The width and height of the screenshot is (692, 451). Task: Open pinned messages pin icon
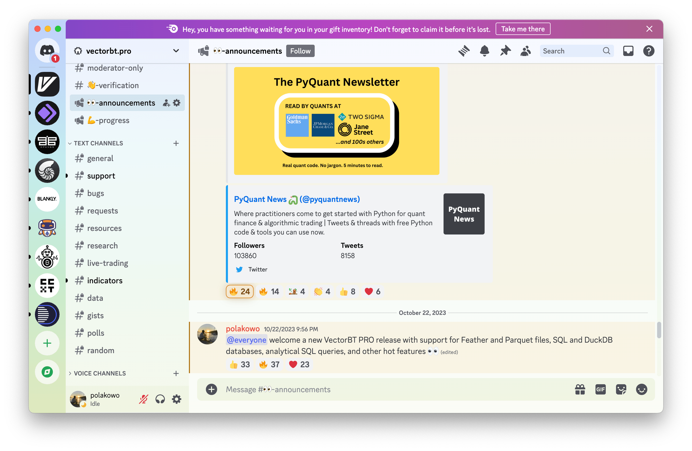point(505,51)
